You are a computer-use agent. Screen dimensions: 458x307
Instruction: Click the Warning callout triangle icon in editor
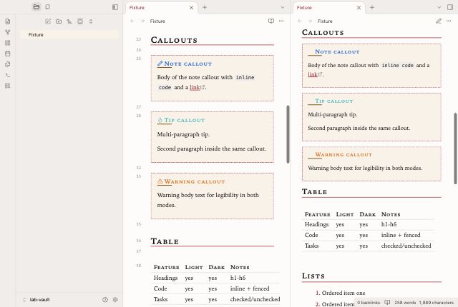(x=160, y=181)
